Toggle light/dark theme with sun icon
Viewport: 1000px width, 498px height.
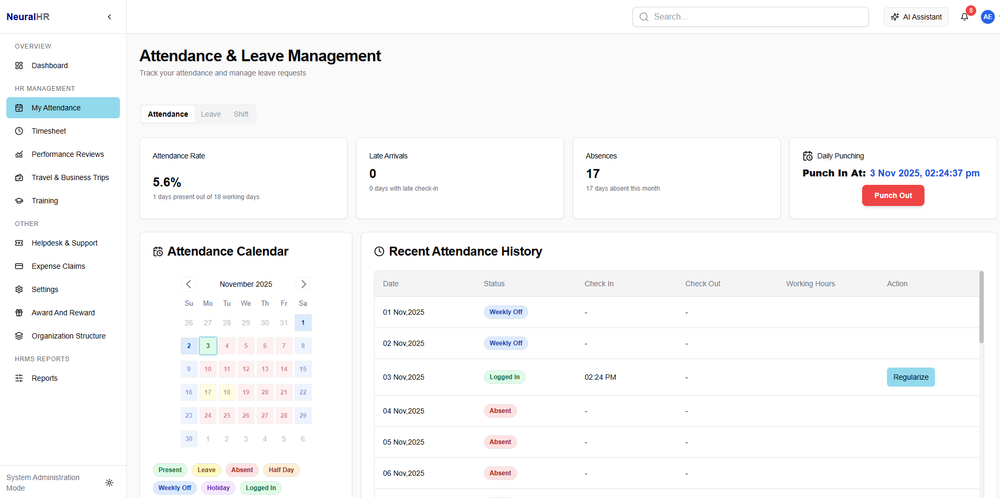pos(109,483)
